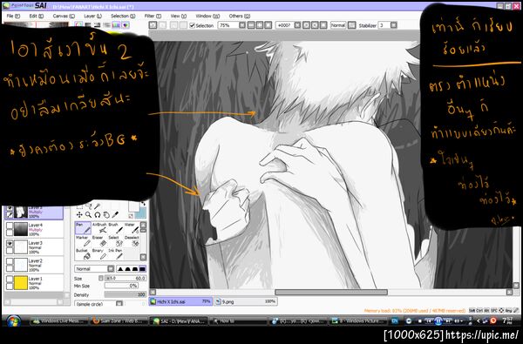Click the undo button in toolbar
The width and height of the screenshot is (523, 344).
(153, 25)
